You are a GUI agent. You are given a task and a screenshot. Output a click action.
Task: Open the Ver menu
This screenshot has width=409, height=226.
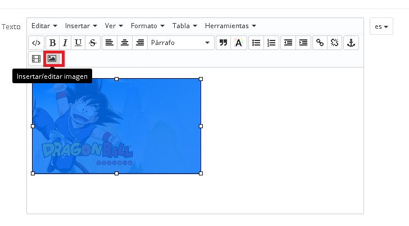(x=113, y=26)
